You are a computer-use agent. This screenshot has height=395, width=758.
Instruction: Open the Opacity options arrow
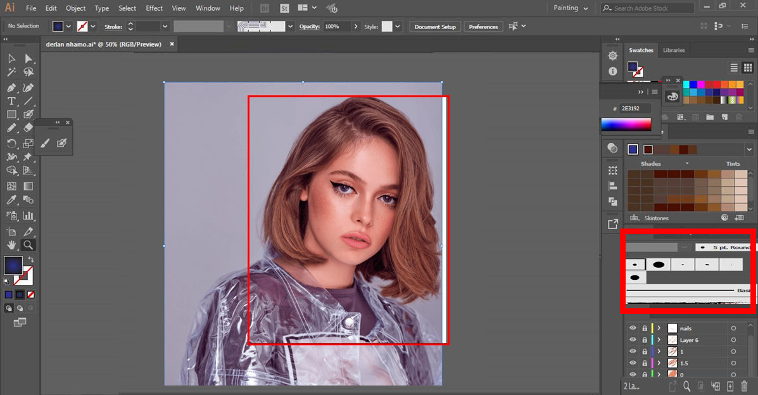pos(357,27)
